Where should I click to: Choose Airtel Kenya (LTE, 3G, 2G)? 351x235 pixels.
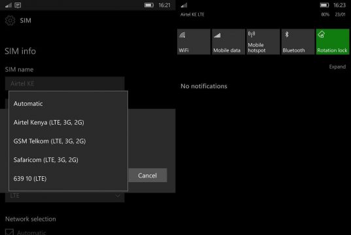coord(68,123)
